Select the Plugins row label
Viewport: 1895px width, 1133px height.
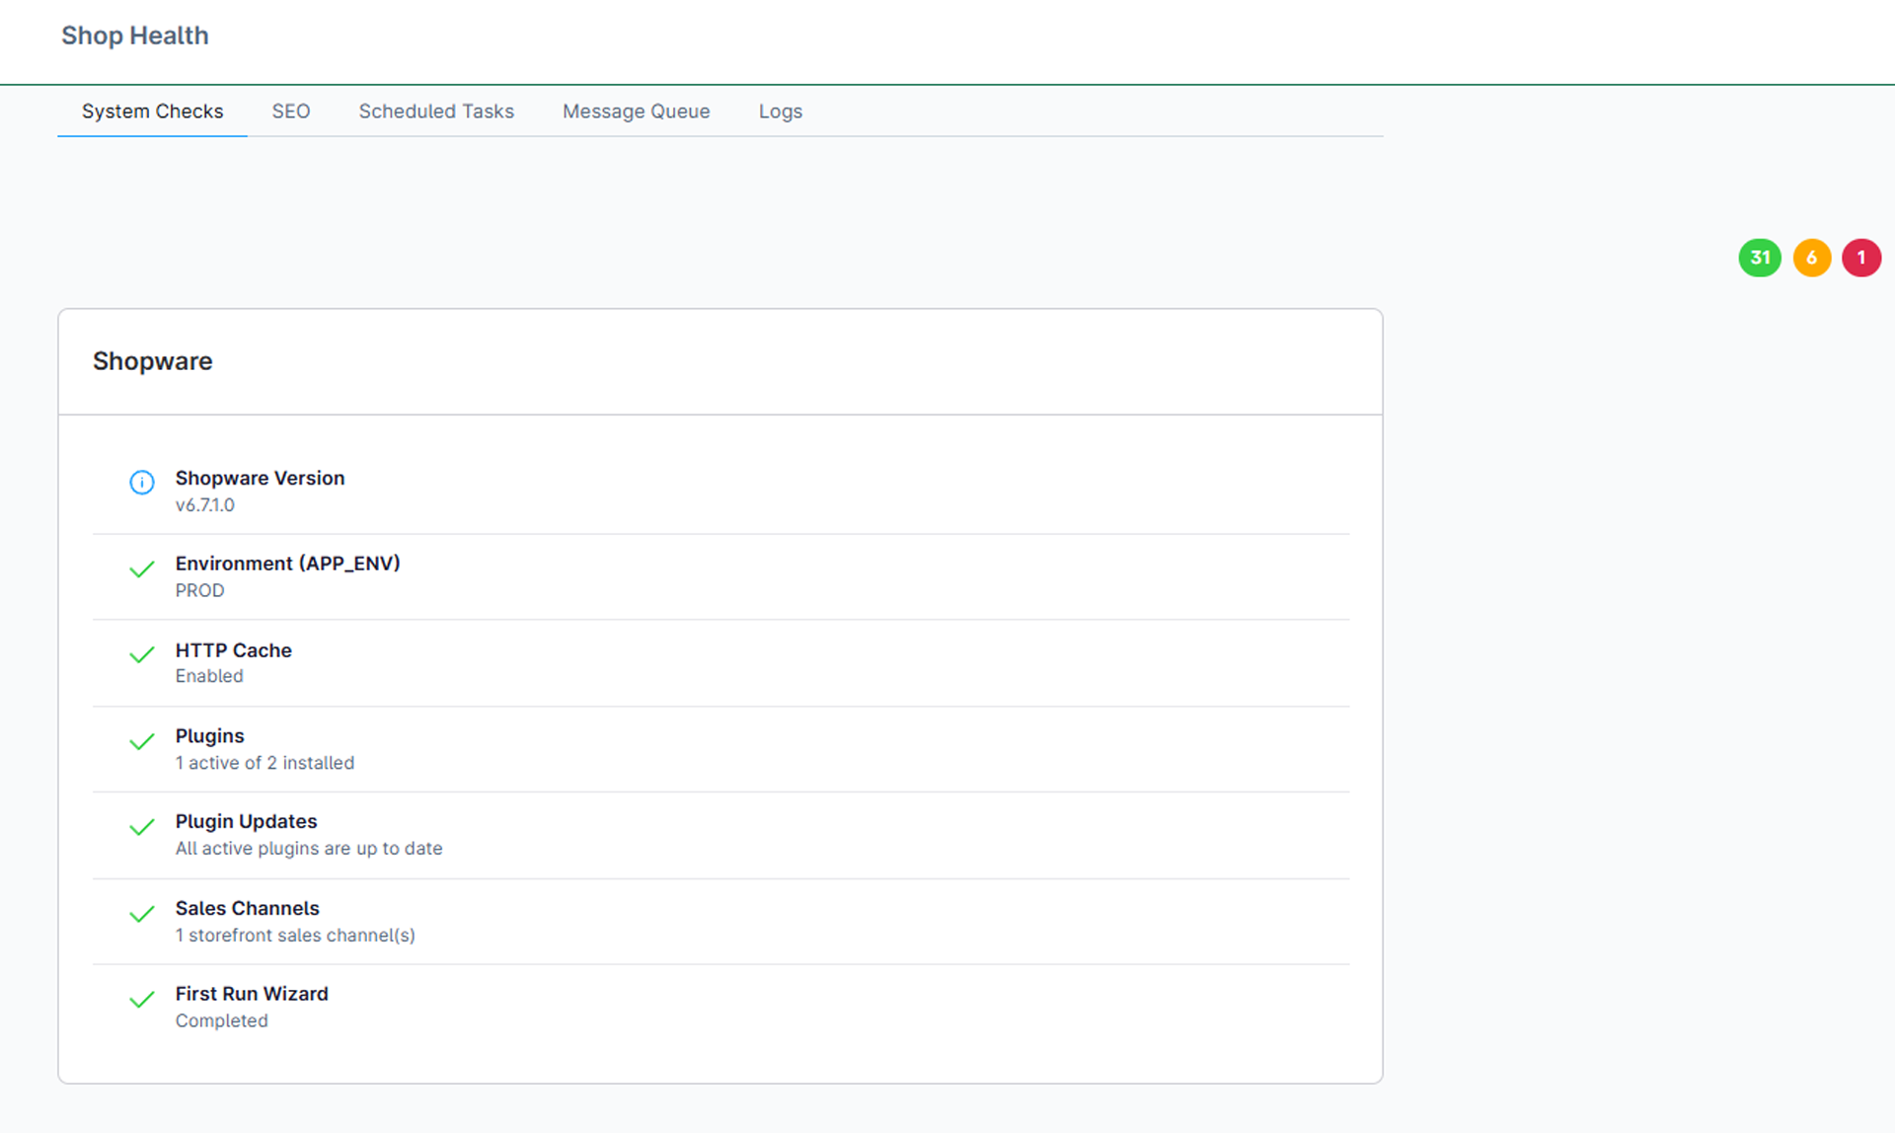[210, 736]
